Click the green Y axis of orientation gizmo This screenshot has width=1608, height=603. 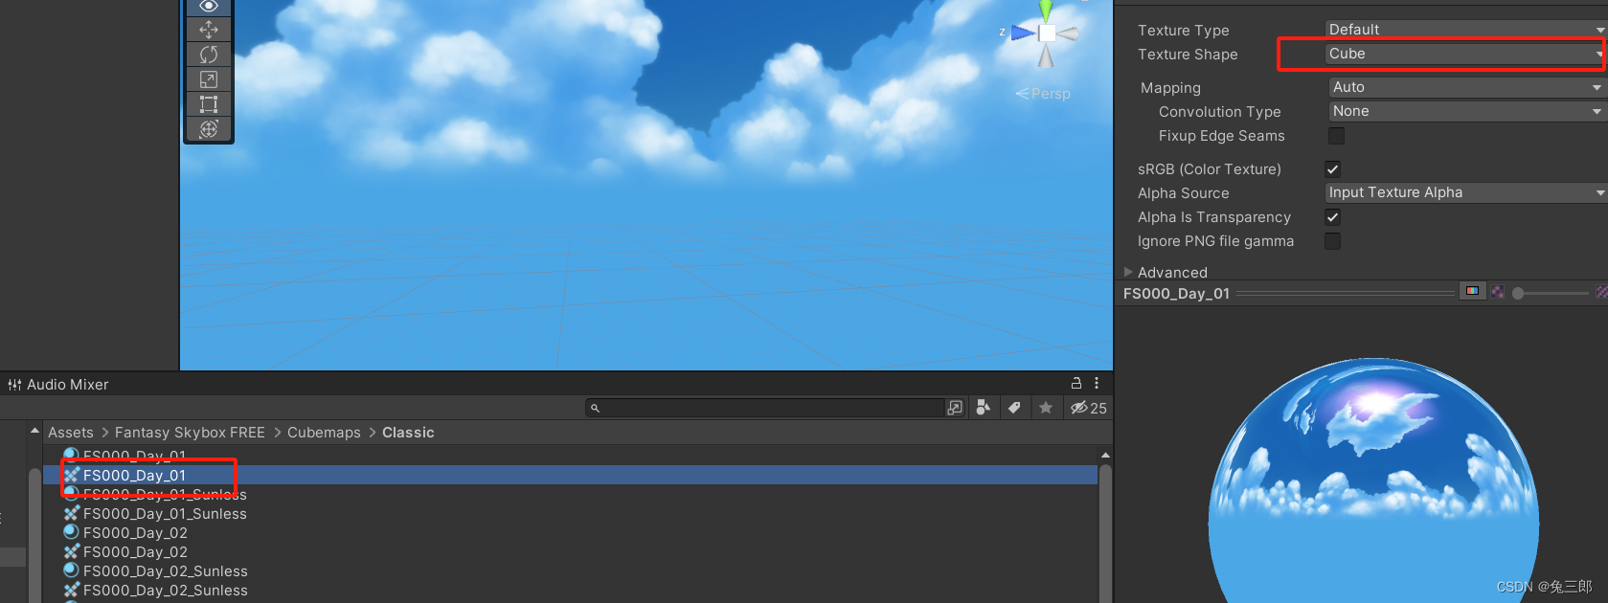click(1046, 10)
